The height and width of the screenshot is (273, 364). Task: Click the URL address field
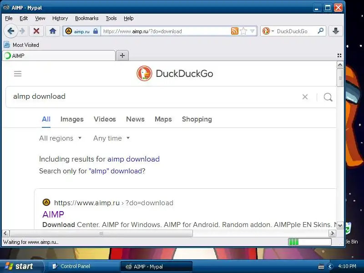click(x=166, y=31)
